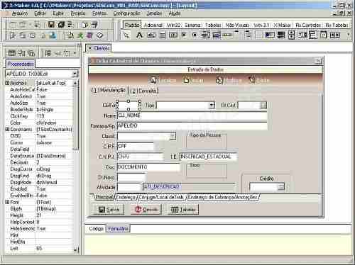Switch to the Adicional palette tab
The width and height of the screenshot is (355, 265).
(153, 25)
